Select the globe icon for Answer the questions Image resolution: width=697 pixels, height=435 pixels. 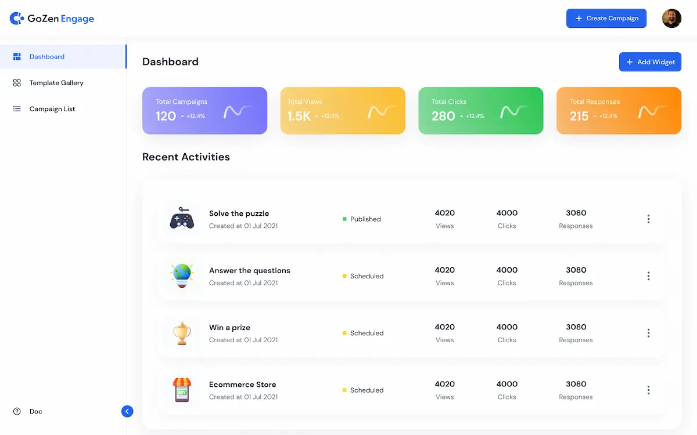[182, 275]
